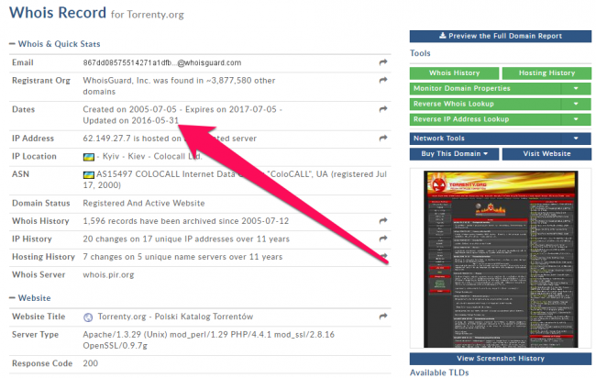Viewport: 596px width, 378px height.
Task: Click the share arrow in the Email row
Action: (383, 62)
